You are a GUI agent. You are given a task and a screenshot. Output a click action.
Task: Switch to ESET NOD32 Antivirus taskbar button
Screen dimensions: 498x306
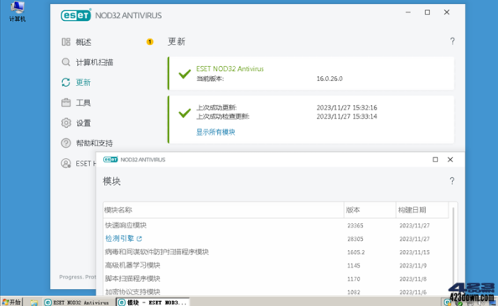79,303
